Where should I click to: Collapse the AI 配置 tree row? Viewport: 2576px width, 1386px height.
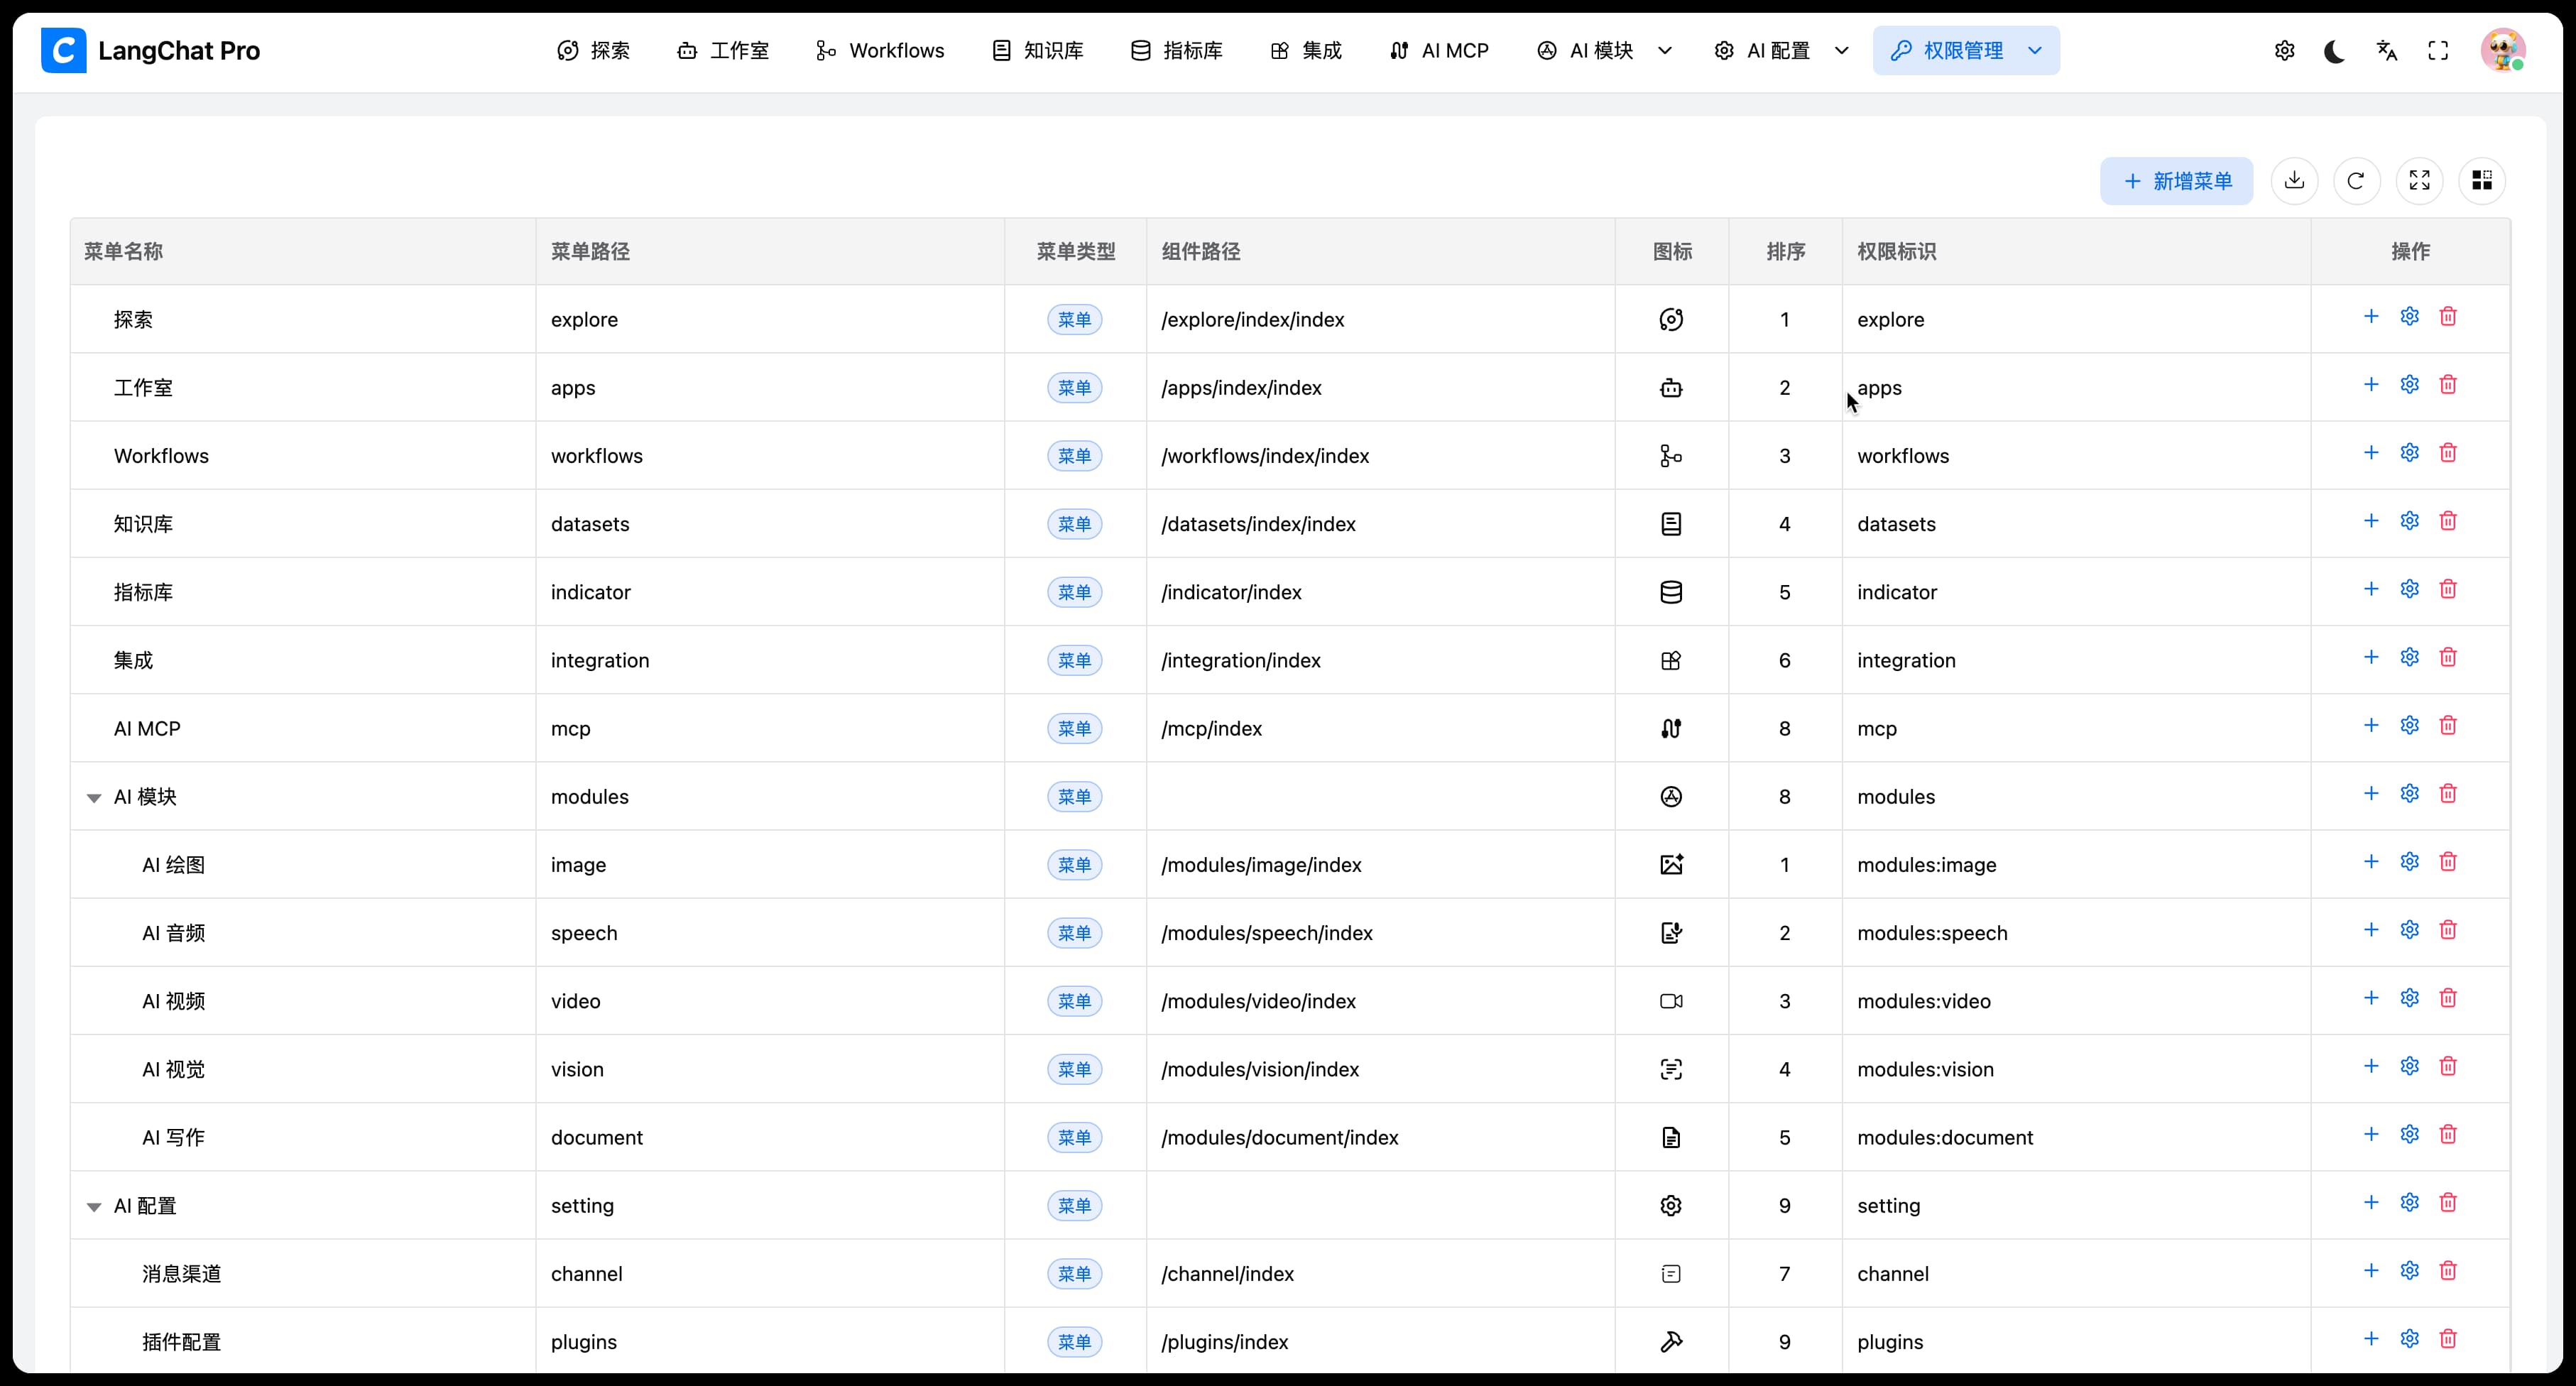[94, 1207]
